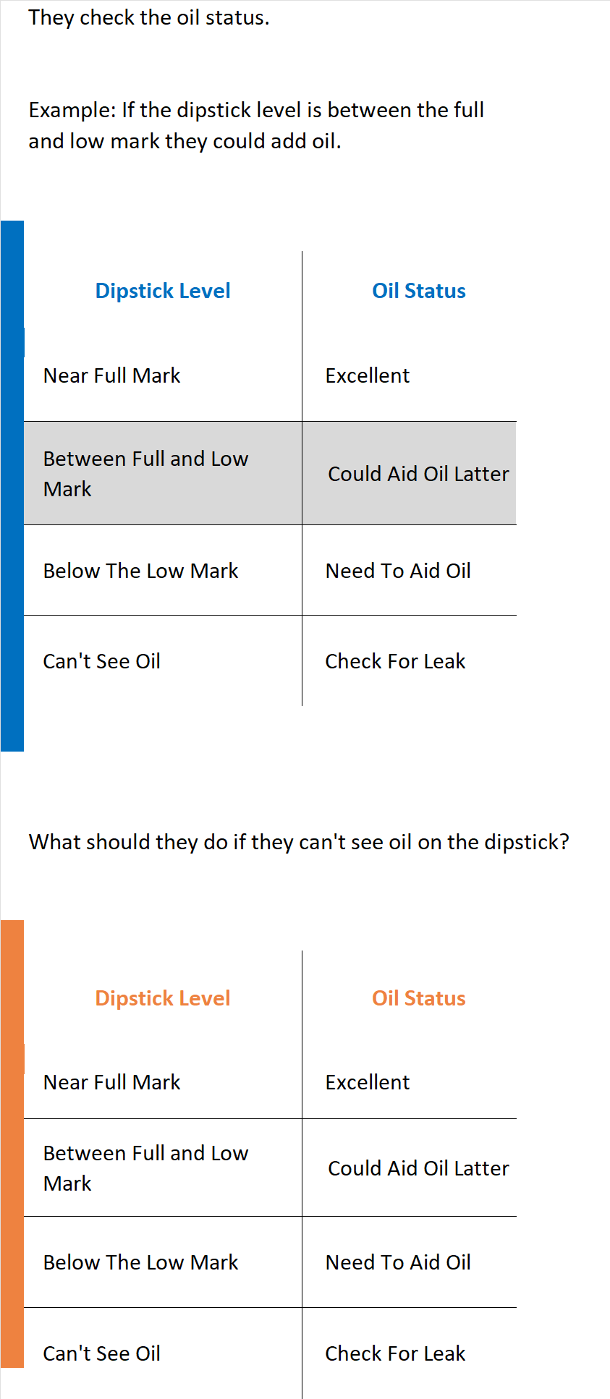Select the gray "Between Full and Low Mark" cell
This screenshot has height=1399, width=610.
[145, 474]
